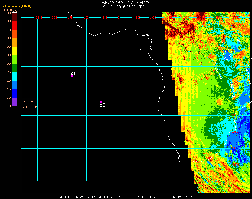This screenshot has height=199, width=252.
Task: Select the cyan 20–25% legend swatch
Action: [x=15, y=76]
